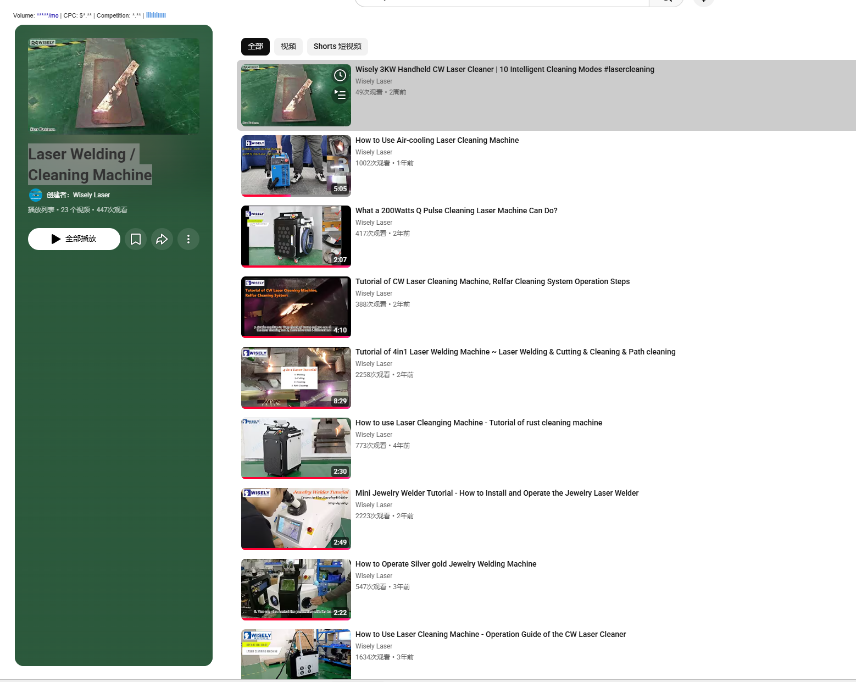Open Operation Guide of the CW Laser Cleaner title
The height and width of the screenshot is (682, 856).
click(491, 634)
